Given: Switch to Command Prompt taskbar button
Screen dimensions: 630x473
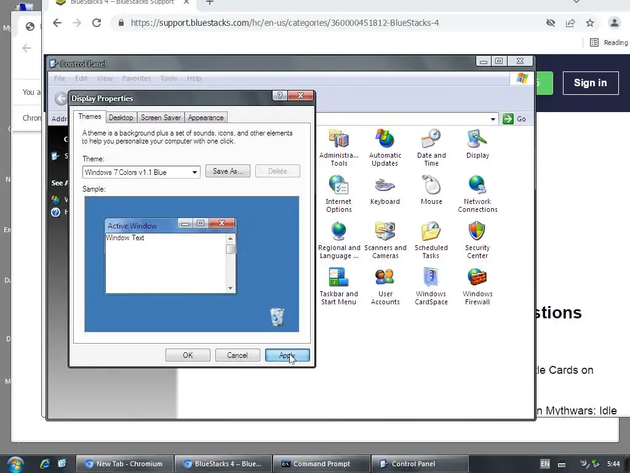Looking at the screenshot, I should coord(321,464).
